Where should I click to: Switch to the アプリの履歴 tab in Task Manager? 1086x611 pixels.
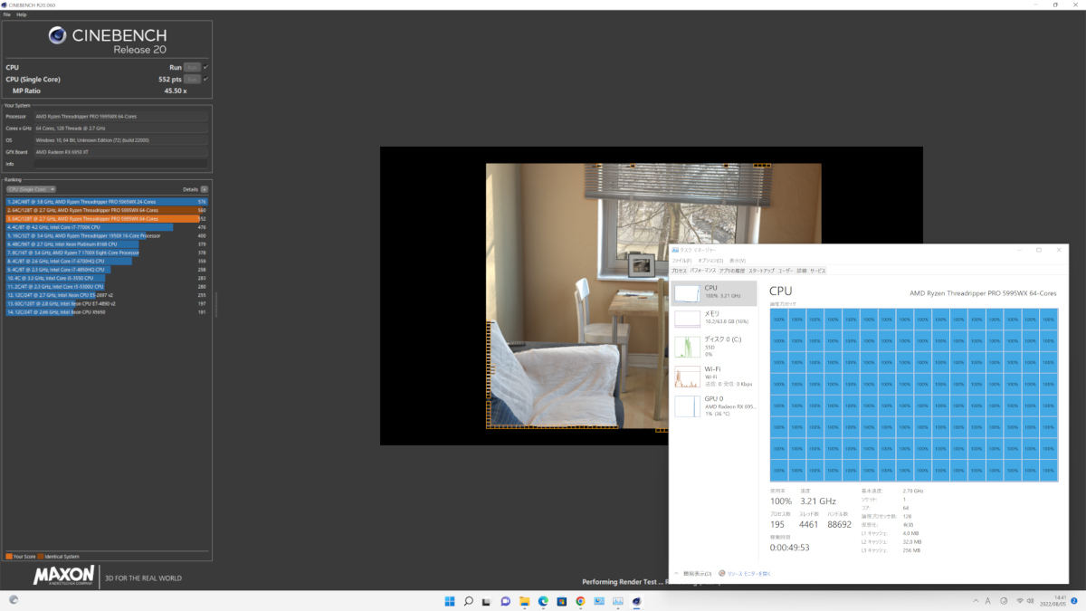(732, 271)
